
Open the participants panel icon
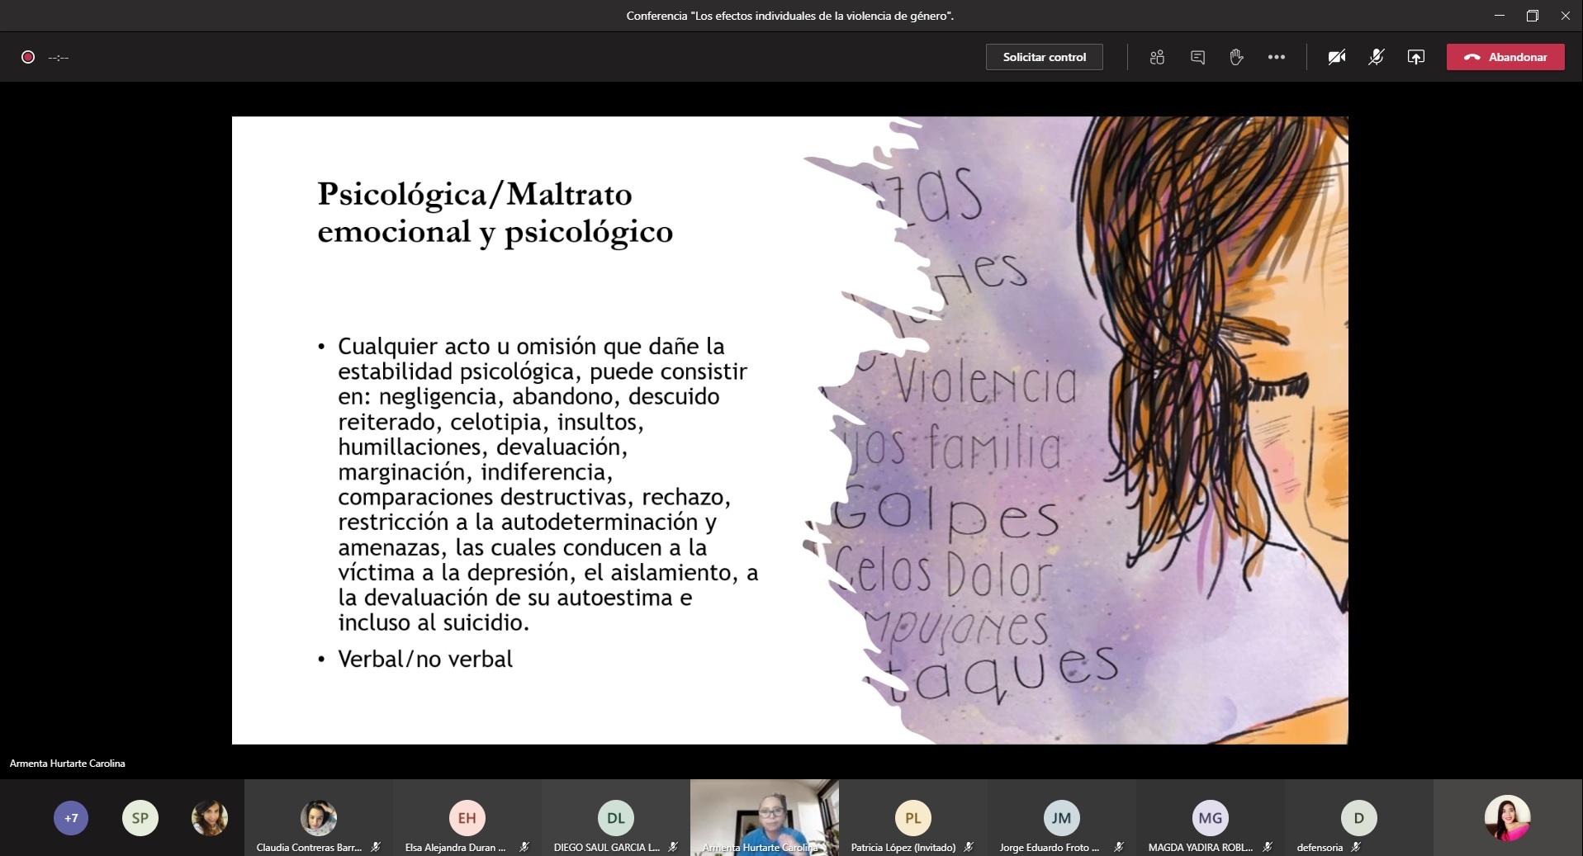[1157, 57]
